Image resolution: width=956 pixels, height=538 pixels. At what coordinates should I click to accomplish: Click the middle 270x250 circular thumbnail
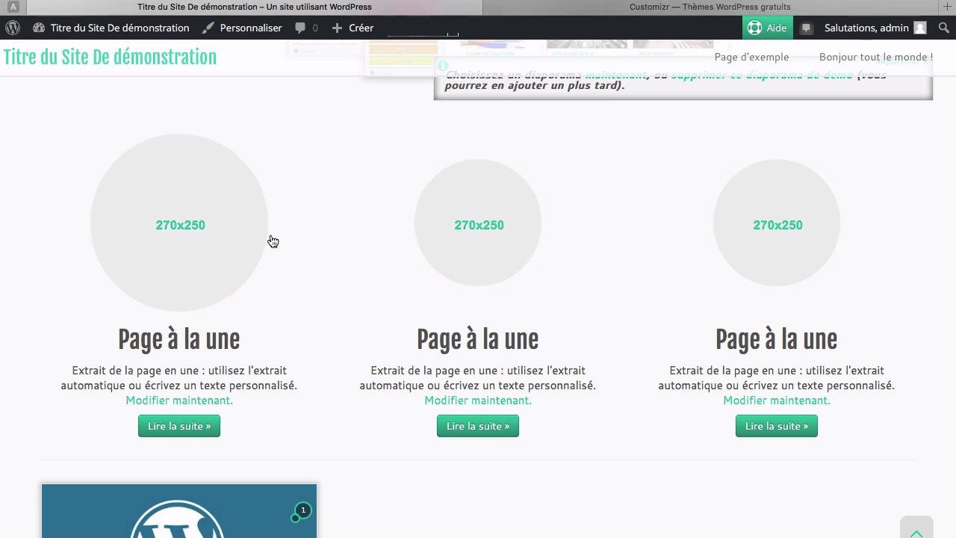point(478,223)
